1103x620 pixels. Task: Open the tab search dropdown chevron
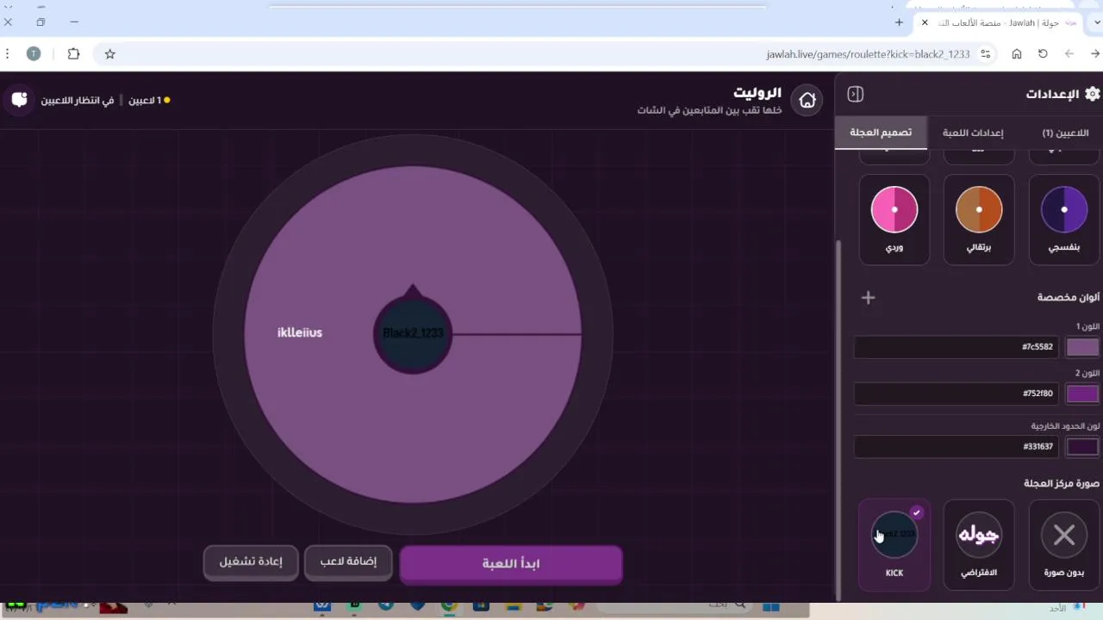click(1096, 22)
